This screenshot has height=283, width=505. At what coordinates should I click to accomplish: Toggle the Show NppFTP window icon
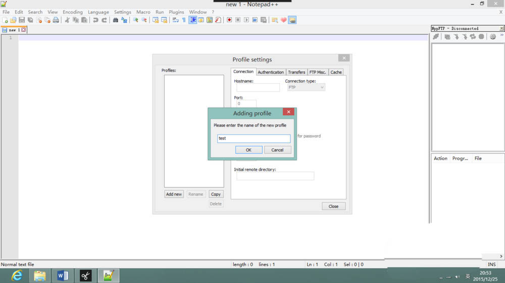point(292,20)
